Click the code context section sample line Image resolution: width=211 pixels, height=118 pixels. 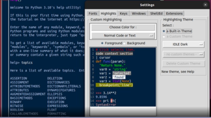(x=114, y=53)
